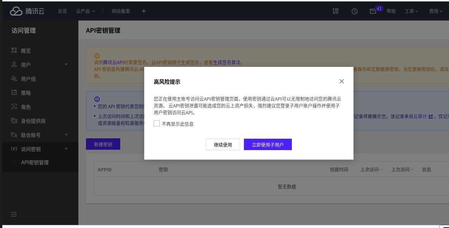This screenshot has width=449, height=228.
Task: Click the 策略 policy icon
Action: pyautogui.click(x=14, y=92)
